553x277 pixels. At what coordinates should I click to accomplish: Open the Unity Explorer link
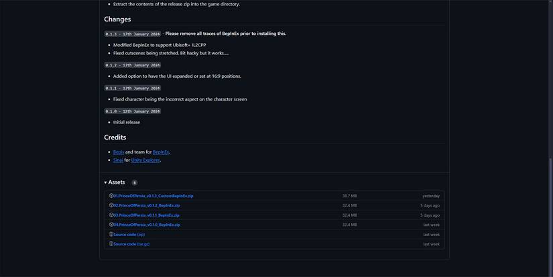point(145,160)
